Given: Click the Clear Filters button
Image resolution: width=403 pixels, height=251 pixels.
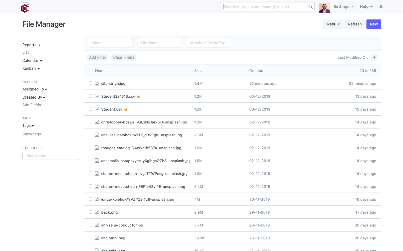Looking at the screenshot, I should coord(124,57).
